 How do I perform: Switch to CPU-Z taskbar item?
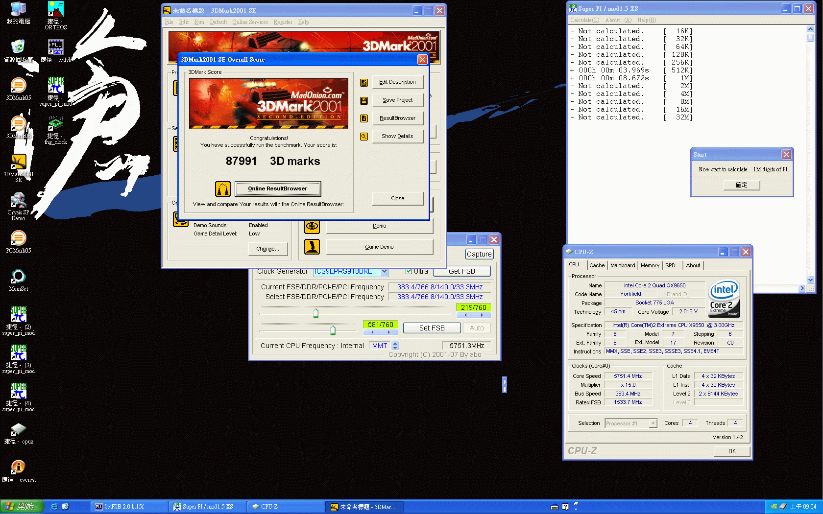[x=285, y=507]
